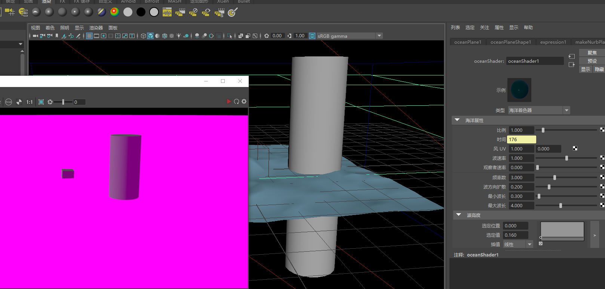The image size is (605, 289).
Task: Click the 1:1 real size icon
Action: pyautogui.click(x=29, y=102)
